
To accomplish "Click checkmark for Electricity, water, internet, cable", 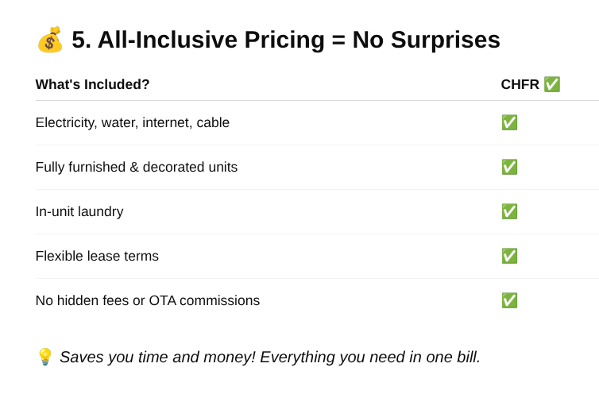I will (509, 122).
